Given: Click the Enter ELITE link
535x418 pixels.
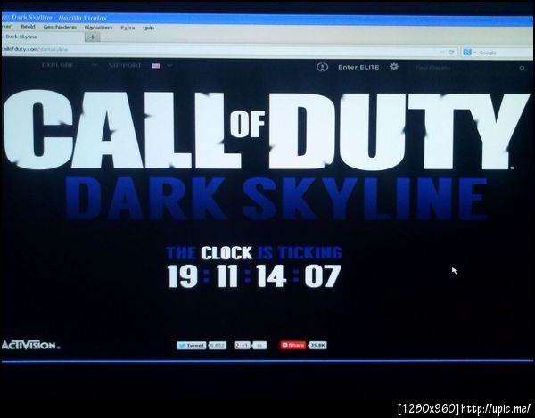Looking at the screenshot, I should click(x=358, y=67).
